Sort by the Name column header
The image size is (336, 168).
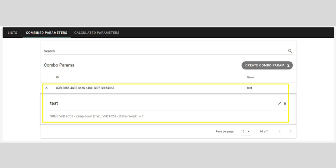250,77
